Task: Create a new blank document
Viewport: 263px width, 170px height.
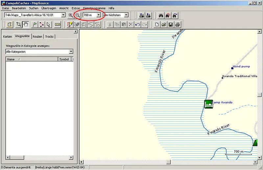Action: (157, 25)
